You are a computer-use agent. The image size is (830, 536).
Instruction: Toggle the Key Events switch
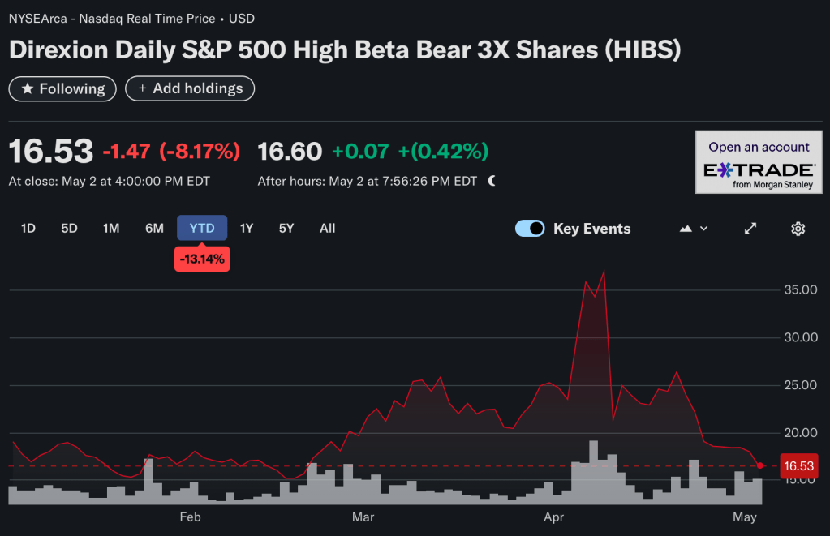(x=530, y=229)
